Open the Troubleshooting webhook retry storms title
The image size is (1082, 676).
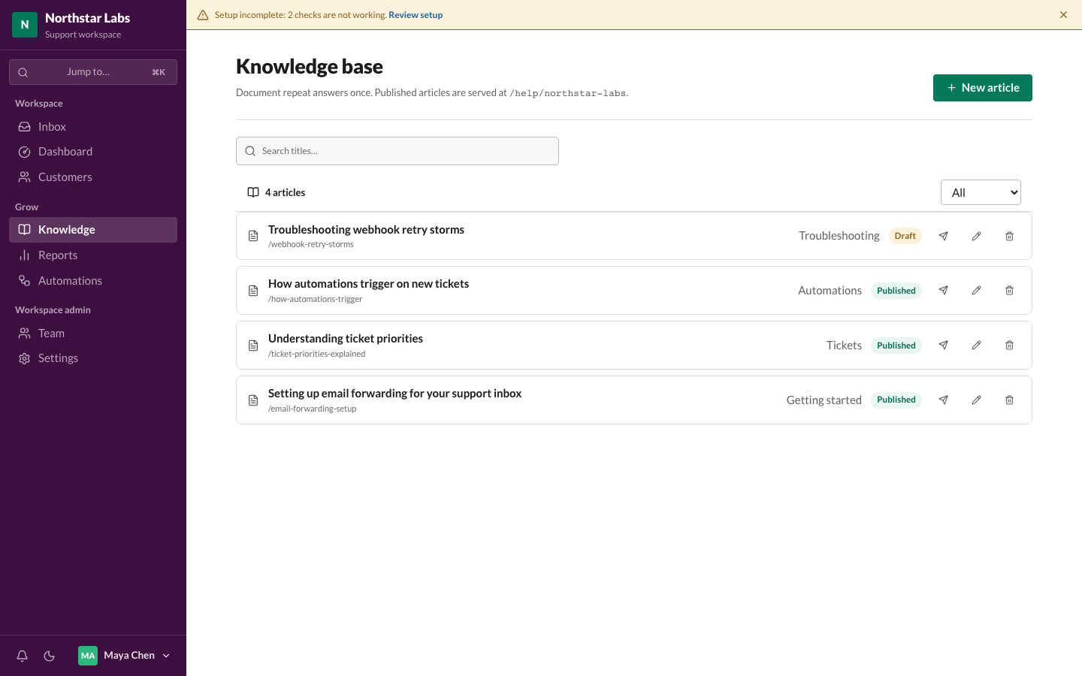(366, 230)
